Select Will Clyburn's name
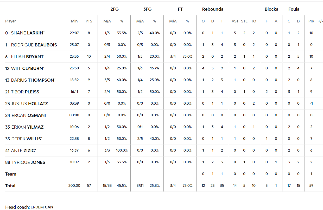Screen dimensions: 323x210 [x=27, y=68]
